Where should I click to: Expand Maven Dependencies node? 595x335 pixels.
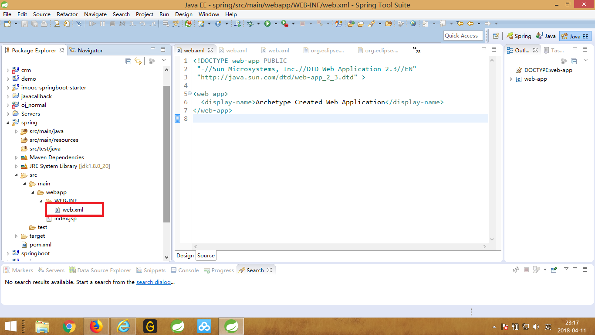[16, 157]
